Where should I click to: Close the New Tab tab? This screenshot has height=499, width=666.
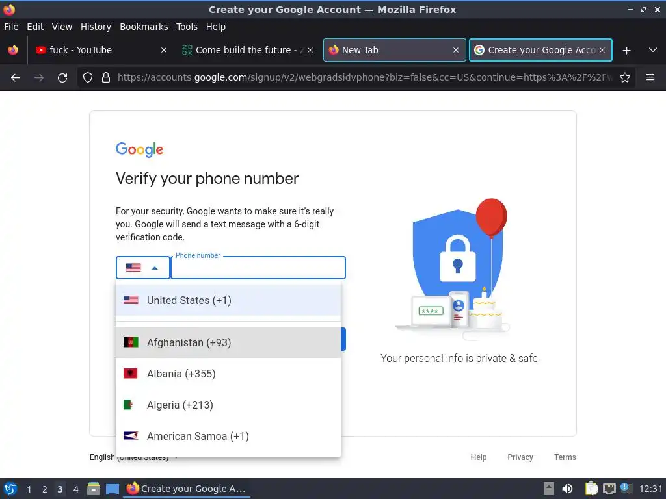click(456, 50)
